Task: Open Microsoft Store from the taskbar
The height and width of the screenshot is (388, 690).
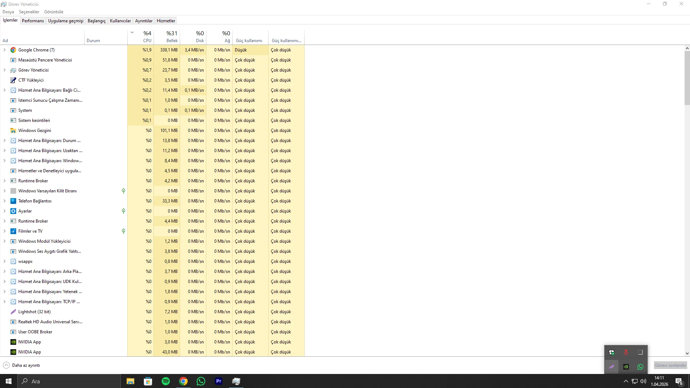Action: click(148, 381)
